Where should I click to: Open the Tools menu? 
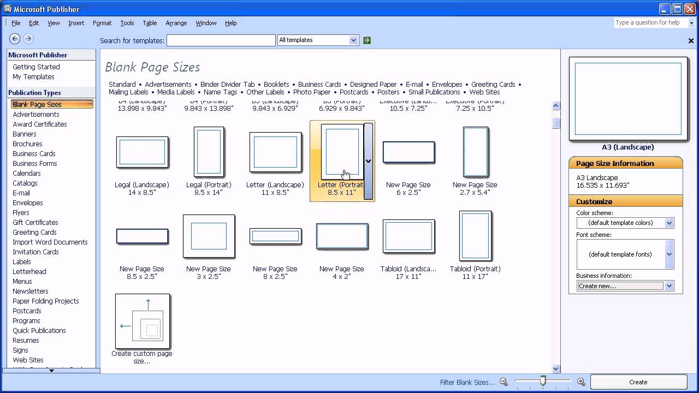point(127,23)
